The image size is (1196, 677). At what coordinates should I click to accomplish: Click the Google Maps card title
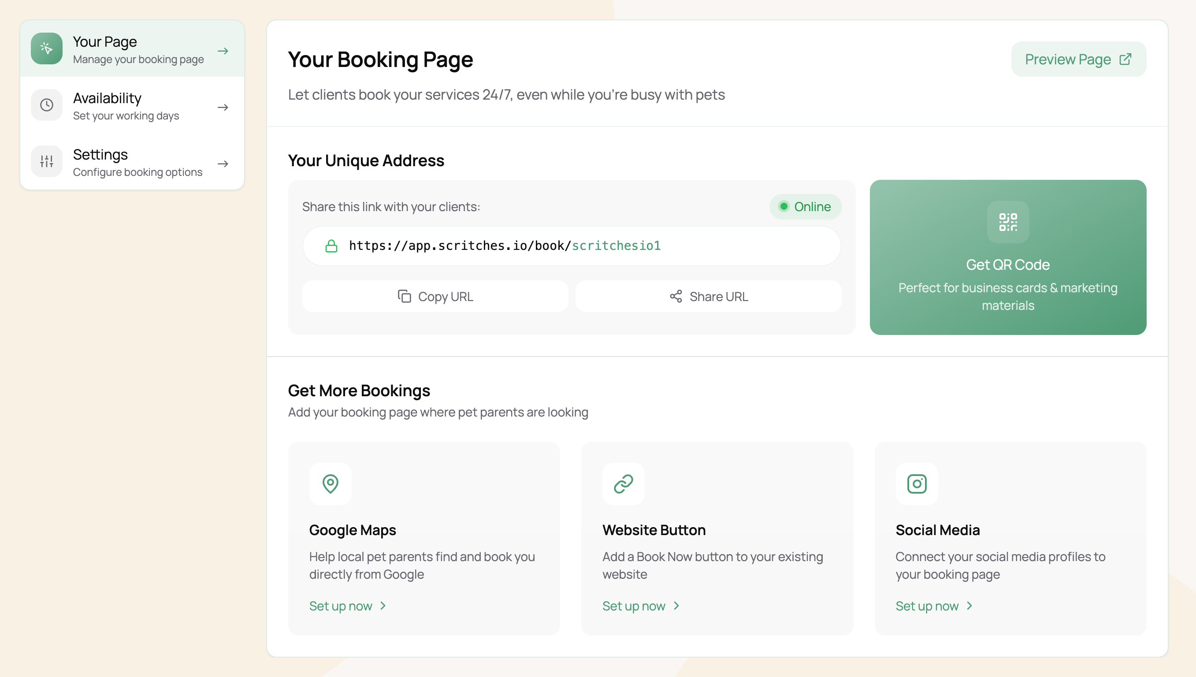pyautogui.click(x=353, y=530)
